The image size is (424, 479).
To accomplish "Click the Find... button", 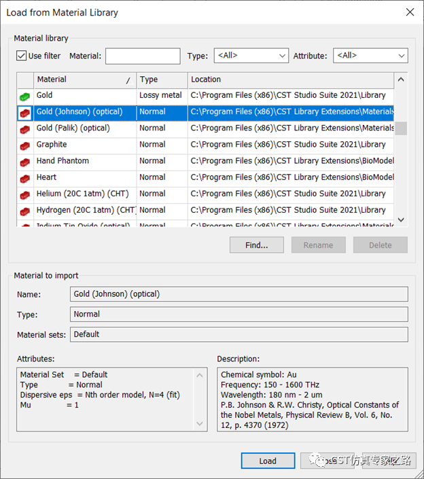I will (257, 245).
